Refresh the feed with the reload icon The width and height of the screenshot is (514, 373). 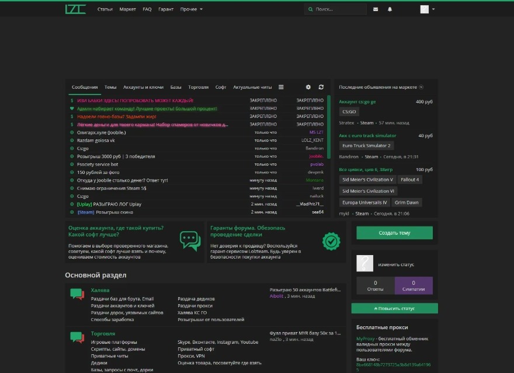321,87
